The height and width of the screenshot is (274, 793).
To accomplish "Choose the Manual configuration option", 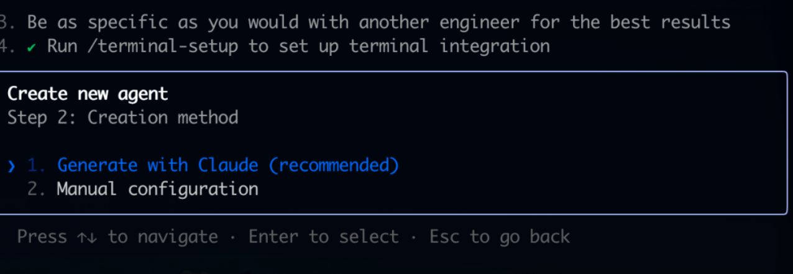I will 157,188.
